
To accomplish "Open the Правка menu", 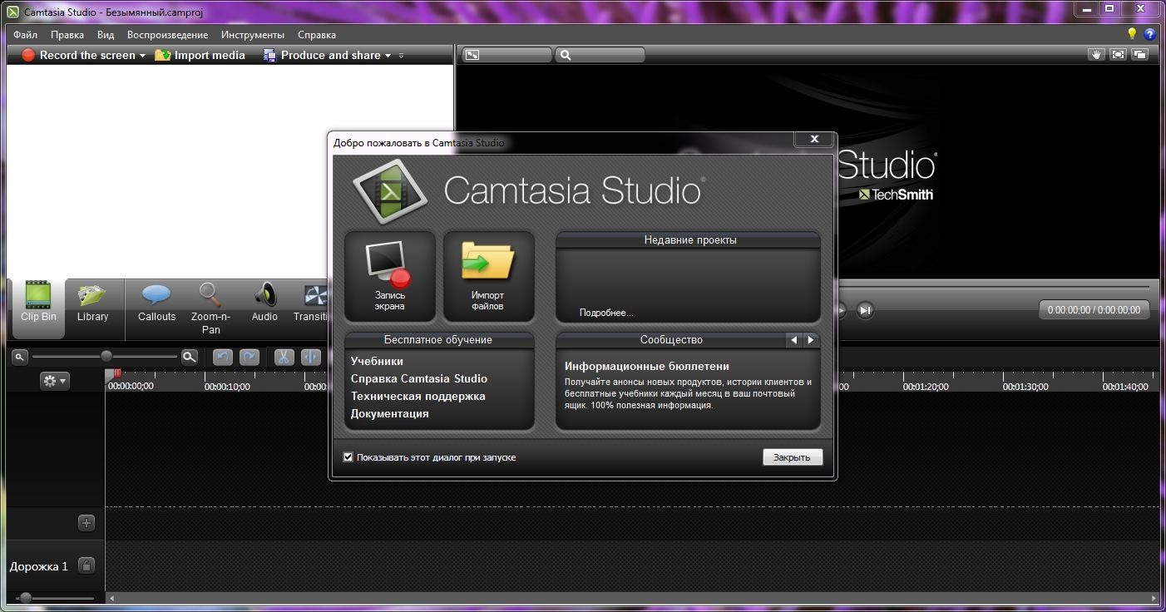I will pyautogui.click(x=67, y=35).
